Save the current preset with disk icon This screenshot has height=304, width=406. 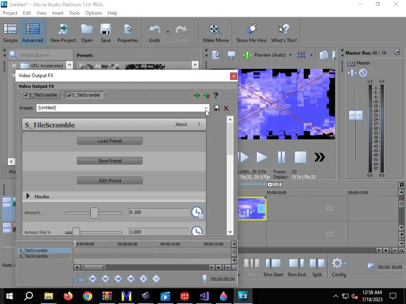(x=217, y=108)
